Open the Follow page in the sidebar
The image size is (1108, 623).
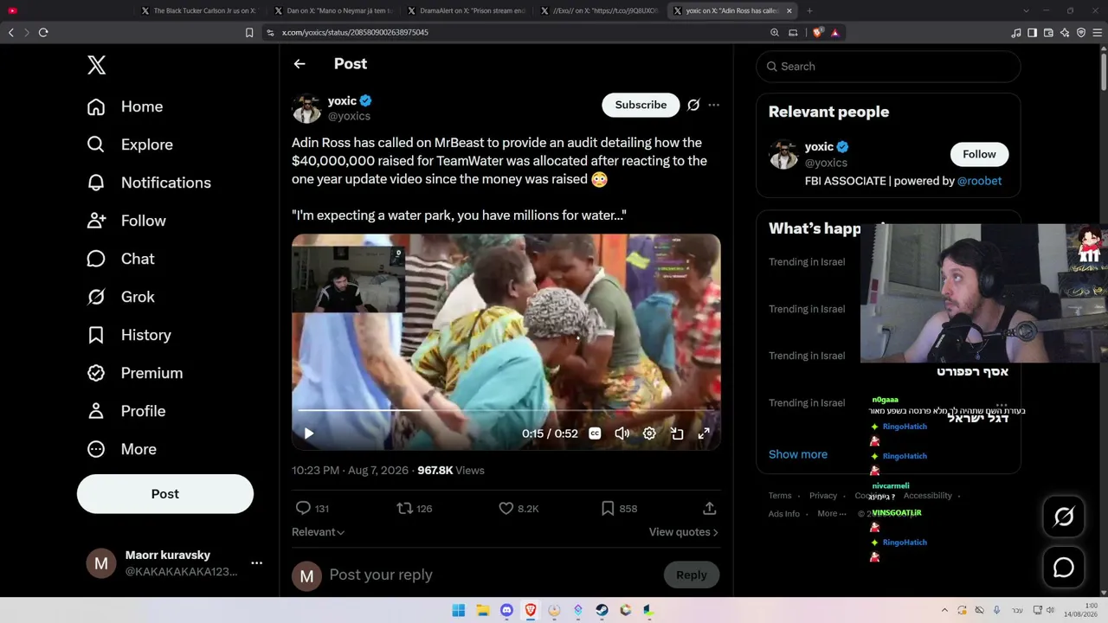point(126,221)
